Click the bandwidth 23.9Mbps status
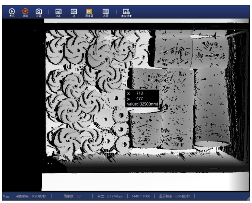Image resolution: width=252 pixels, height=203 pixels. pyautogui.click(x=110, y=196)
